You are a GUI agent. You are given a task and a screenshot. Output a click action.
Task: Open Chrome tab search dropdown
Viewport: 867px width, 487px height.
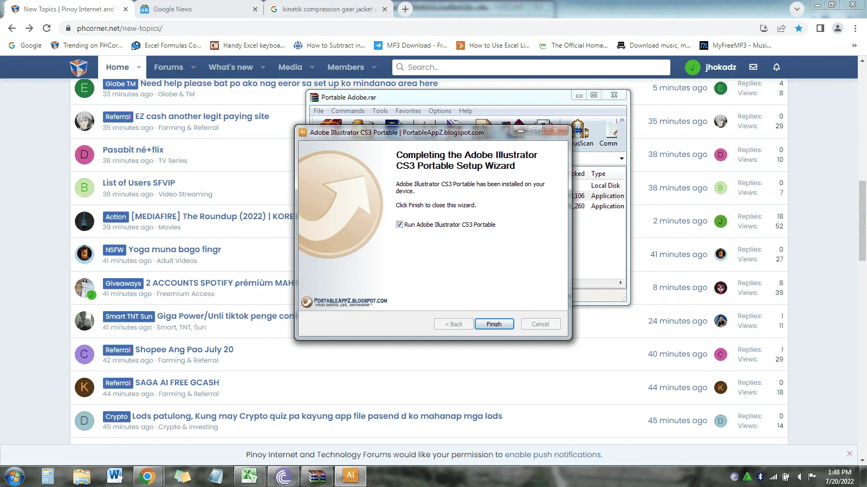[797, 9]
